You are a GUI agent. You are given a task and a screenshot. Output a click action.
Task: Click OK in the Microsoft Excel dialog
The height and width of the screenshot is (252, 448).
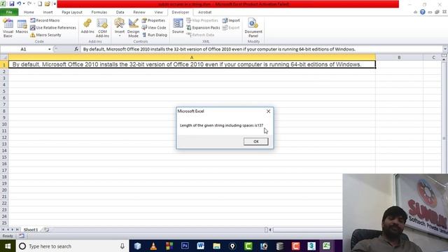pyautogui.click(x=256, y=141)
